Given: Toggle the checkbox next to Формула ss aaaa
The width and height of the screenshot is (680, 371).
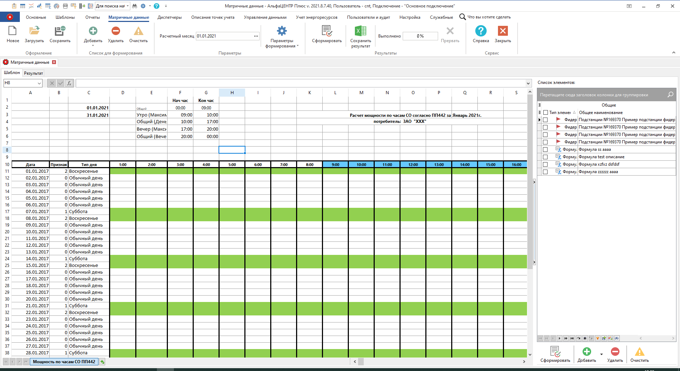Looking at the screenshot, I should pos(545,149).
